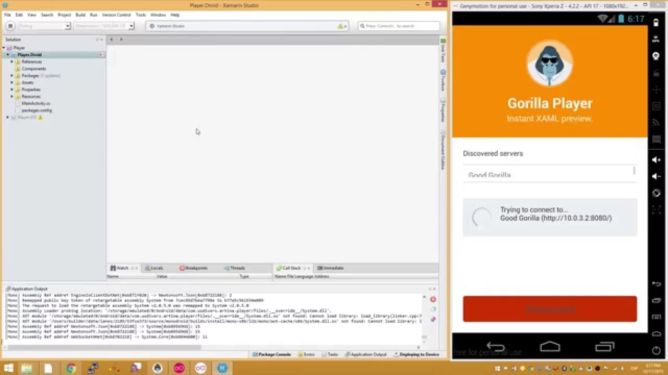Expand the Resources folder
This screenshot has width=668, height=375.
[x=12, y=96]
